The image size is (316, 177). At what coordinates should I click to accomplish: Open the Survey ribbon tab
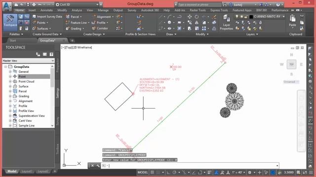click(132, 10)
